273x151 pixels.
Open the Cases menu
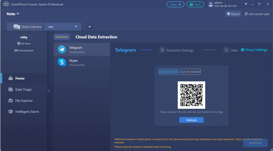tap(175, 5)
